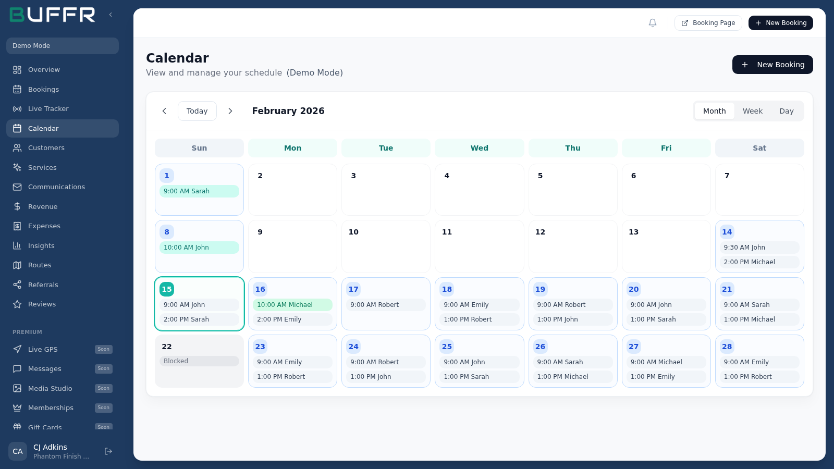Switch to the Overview tab
The image size is (834, 469).
click(43, 69)
